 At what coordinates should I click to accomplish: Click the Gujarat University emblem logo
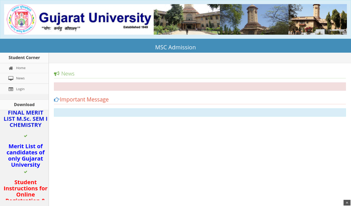[21, 20]
